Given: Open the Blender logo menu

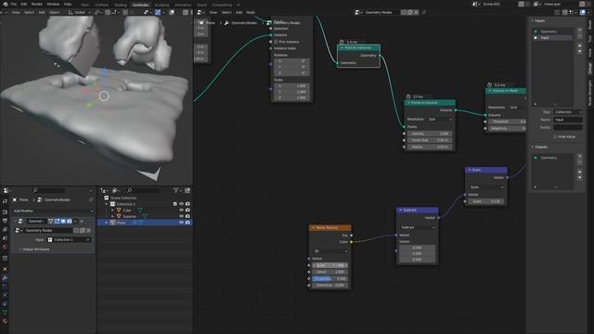Looking at the screenshot, I should (x=5, y=4).
